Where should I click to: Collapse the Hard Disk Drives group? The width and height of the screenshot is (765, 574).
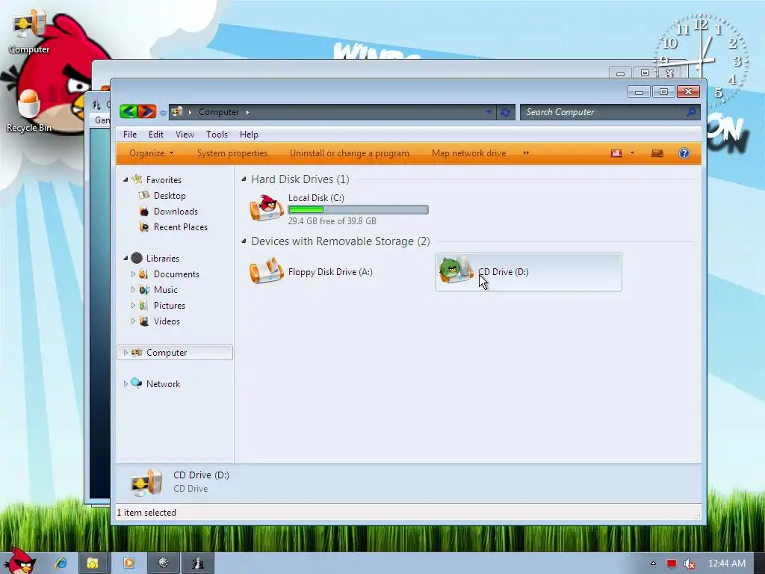click(244, 179)
